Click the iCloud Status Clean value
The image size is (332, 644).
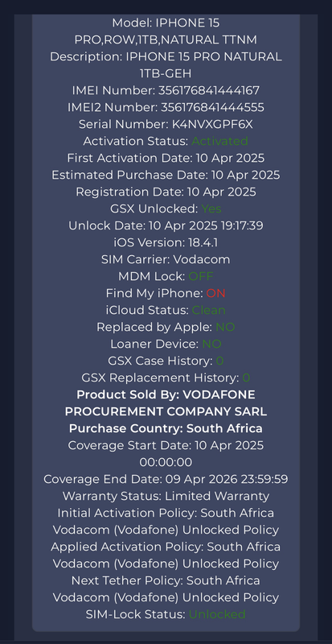[x=209, y=310]
